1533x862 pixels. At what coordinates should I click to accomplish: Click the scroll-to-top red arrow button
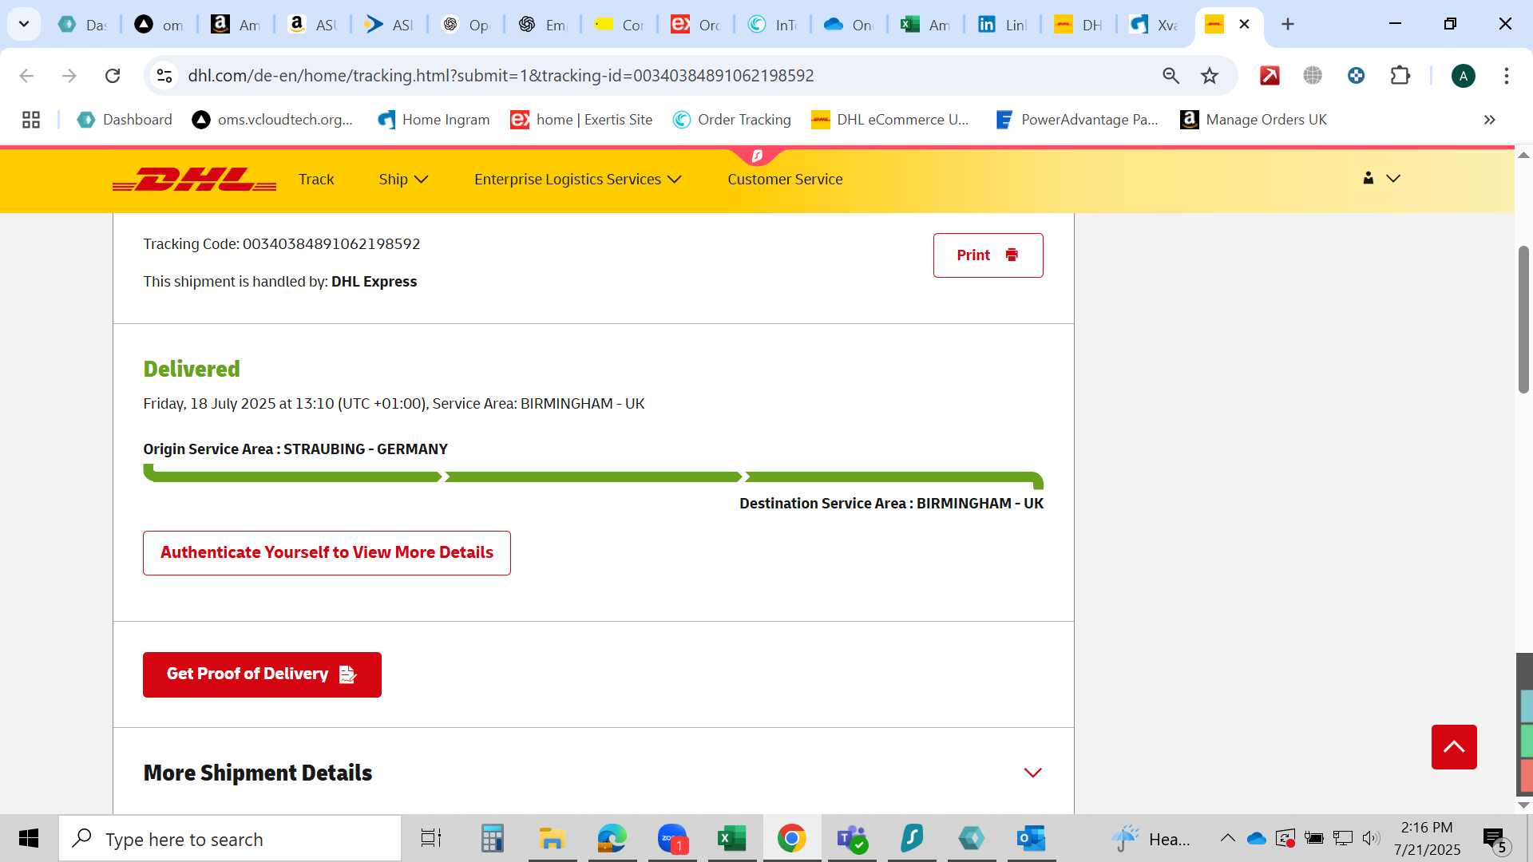point(1454,747)
